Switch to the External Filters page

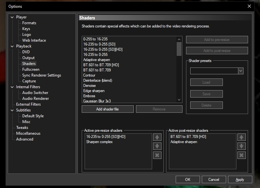(x=29, y=104)
